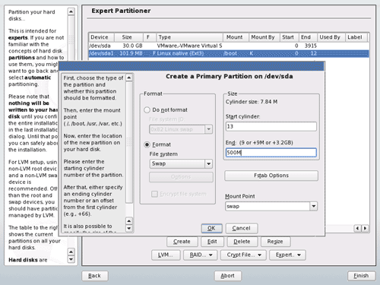This screenshot has width=380, height=285.
Task: Click the End column header
Action: [x=308, y=37]
